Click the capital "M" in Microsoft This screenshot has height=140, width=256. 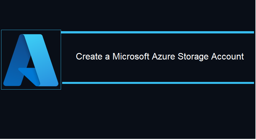pyautogui.click(x=116, y=57)
